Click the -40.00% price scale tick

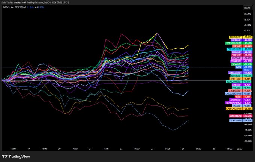(x=247, y=124)
